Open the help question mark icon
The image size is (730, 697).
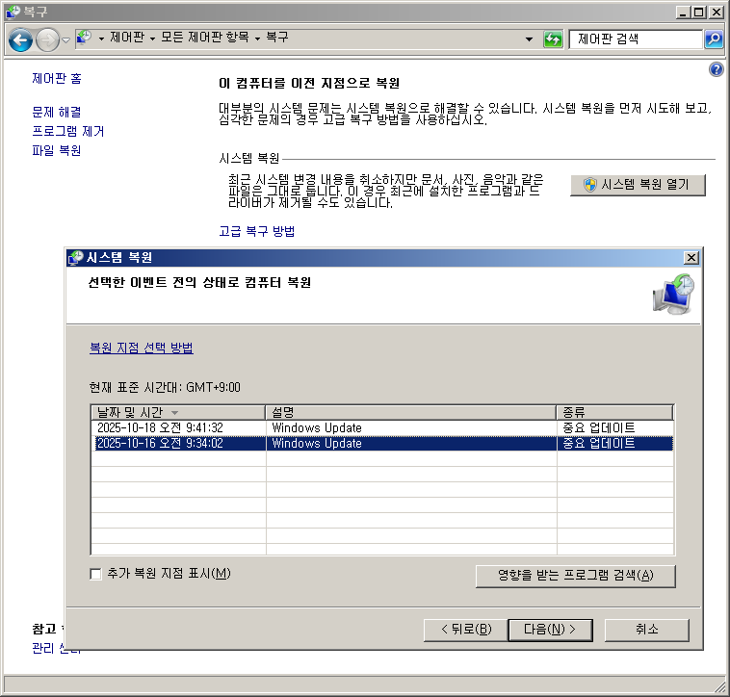[x=716, y=69]
